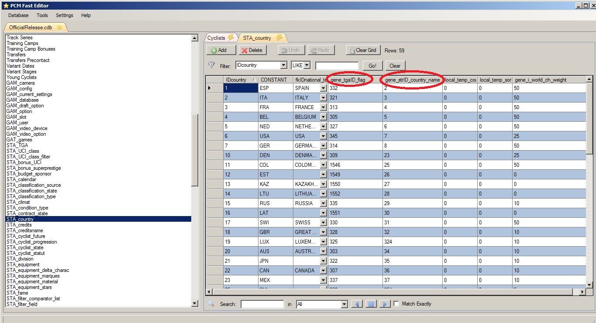596x323 pixels.
Task: Open the SPAIN national team dropdown
Action: pyautogui.click(x=323, y=88)
